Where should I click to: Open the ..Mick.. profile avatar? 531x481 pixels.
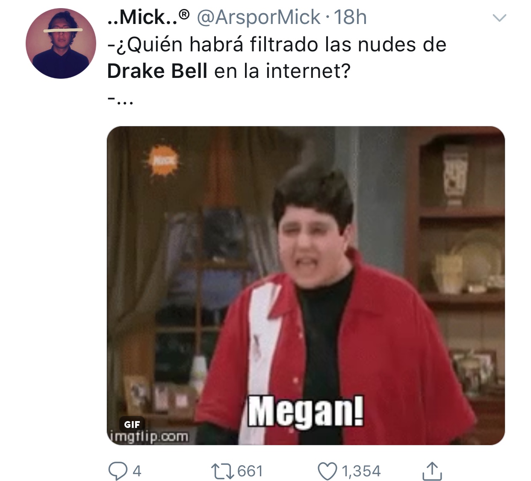coord(61,43)
